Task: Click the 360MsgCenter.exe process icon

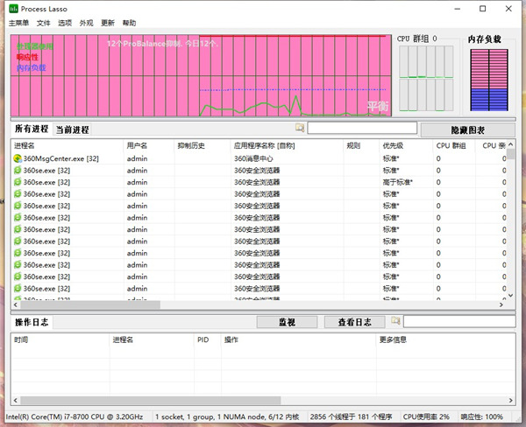Action: click(x=18, y=158)
